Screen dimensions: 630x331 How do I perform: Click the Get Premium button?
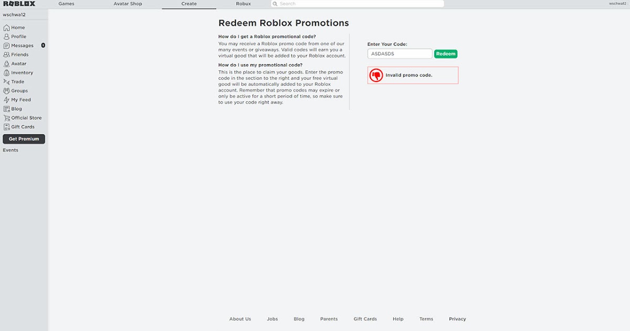[24, 139]
